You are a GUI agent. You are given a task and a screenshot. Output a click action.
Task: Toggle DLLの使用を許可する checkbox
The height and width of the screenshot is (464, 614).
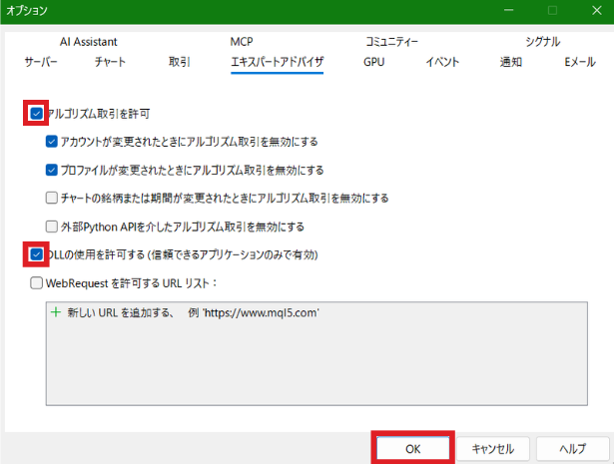(x=36, y=254)
